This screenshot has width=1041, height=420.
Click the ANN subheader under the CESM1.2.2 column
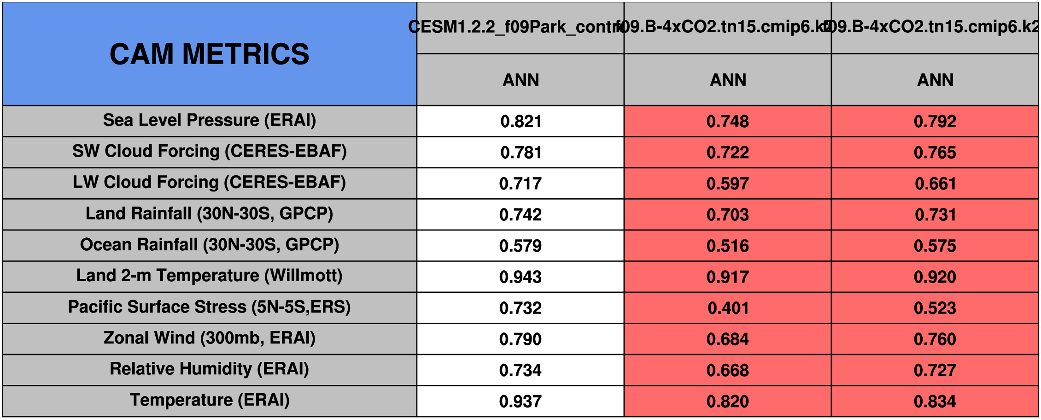[520, 80]
